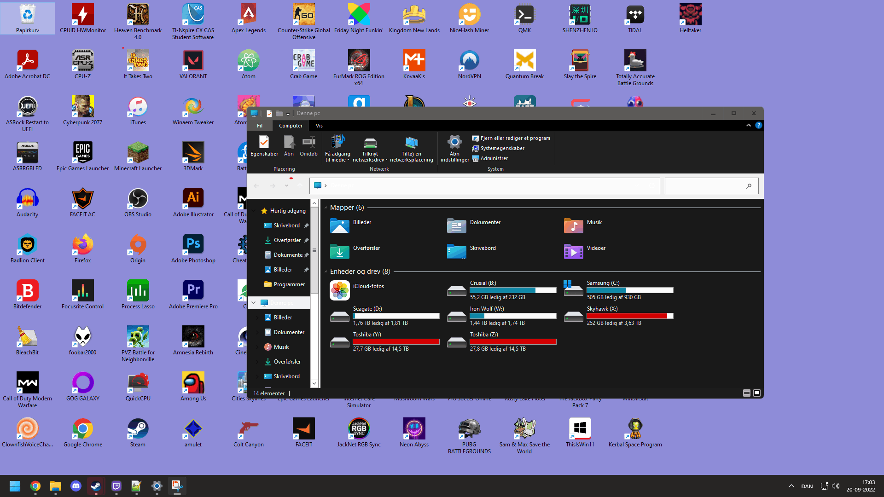Minimize the ribbon with chevron
This screenshot has width=884, height=497.
[749, 125]
